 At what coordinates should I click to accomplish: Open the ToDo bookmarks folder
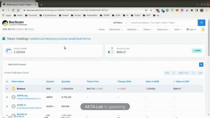136,15
